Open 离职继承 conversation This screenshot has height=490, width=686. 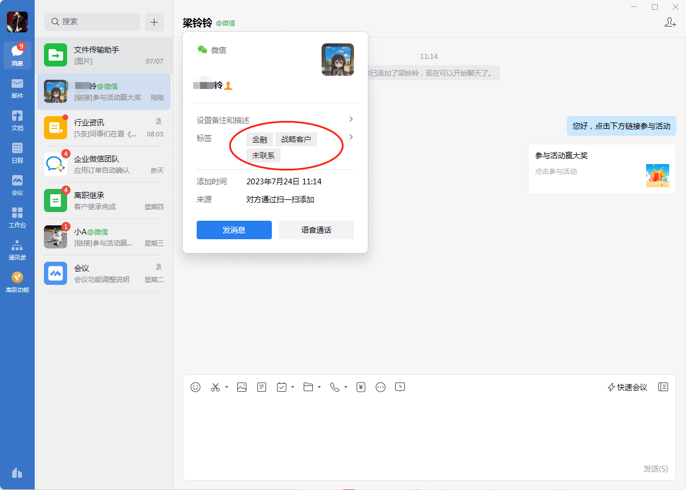tap(104, 200)
